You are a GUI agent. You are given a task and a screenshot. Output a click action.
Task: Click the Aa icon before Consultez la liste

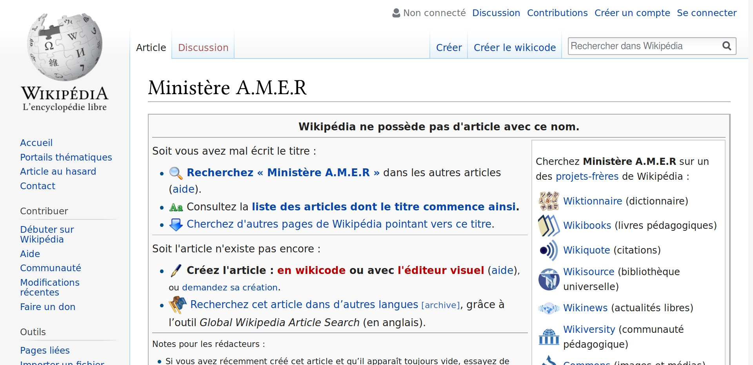tap(176, 207)
